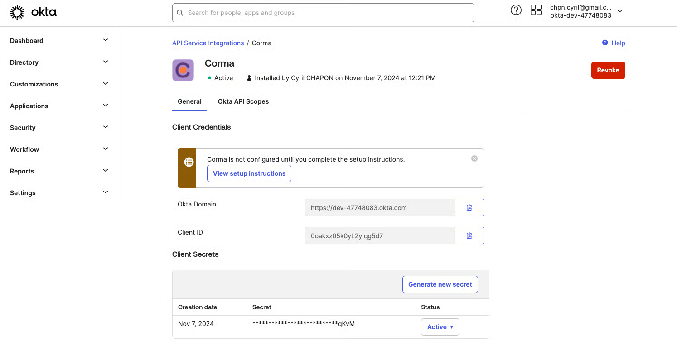
Task: Click Generate new secret
Action: click(440, 284)
